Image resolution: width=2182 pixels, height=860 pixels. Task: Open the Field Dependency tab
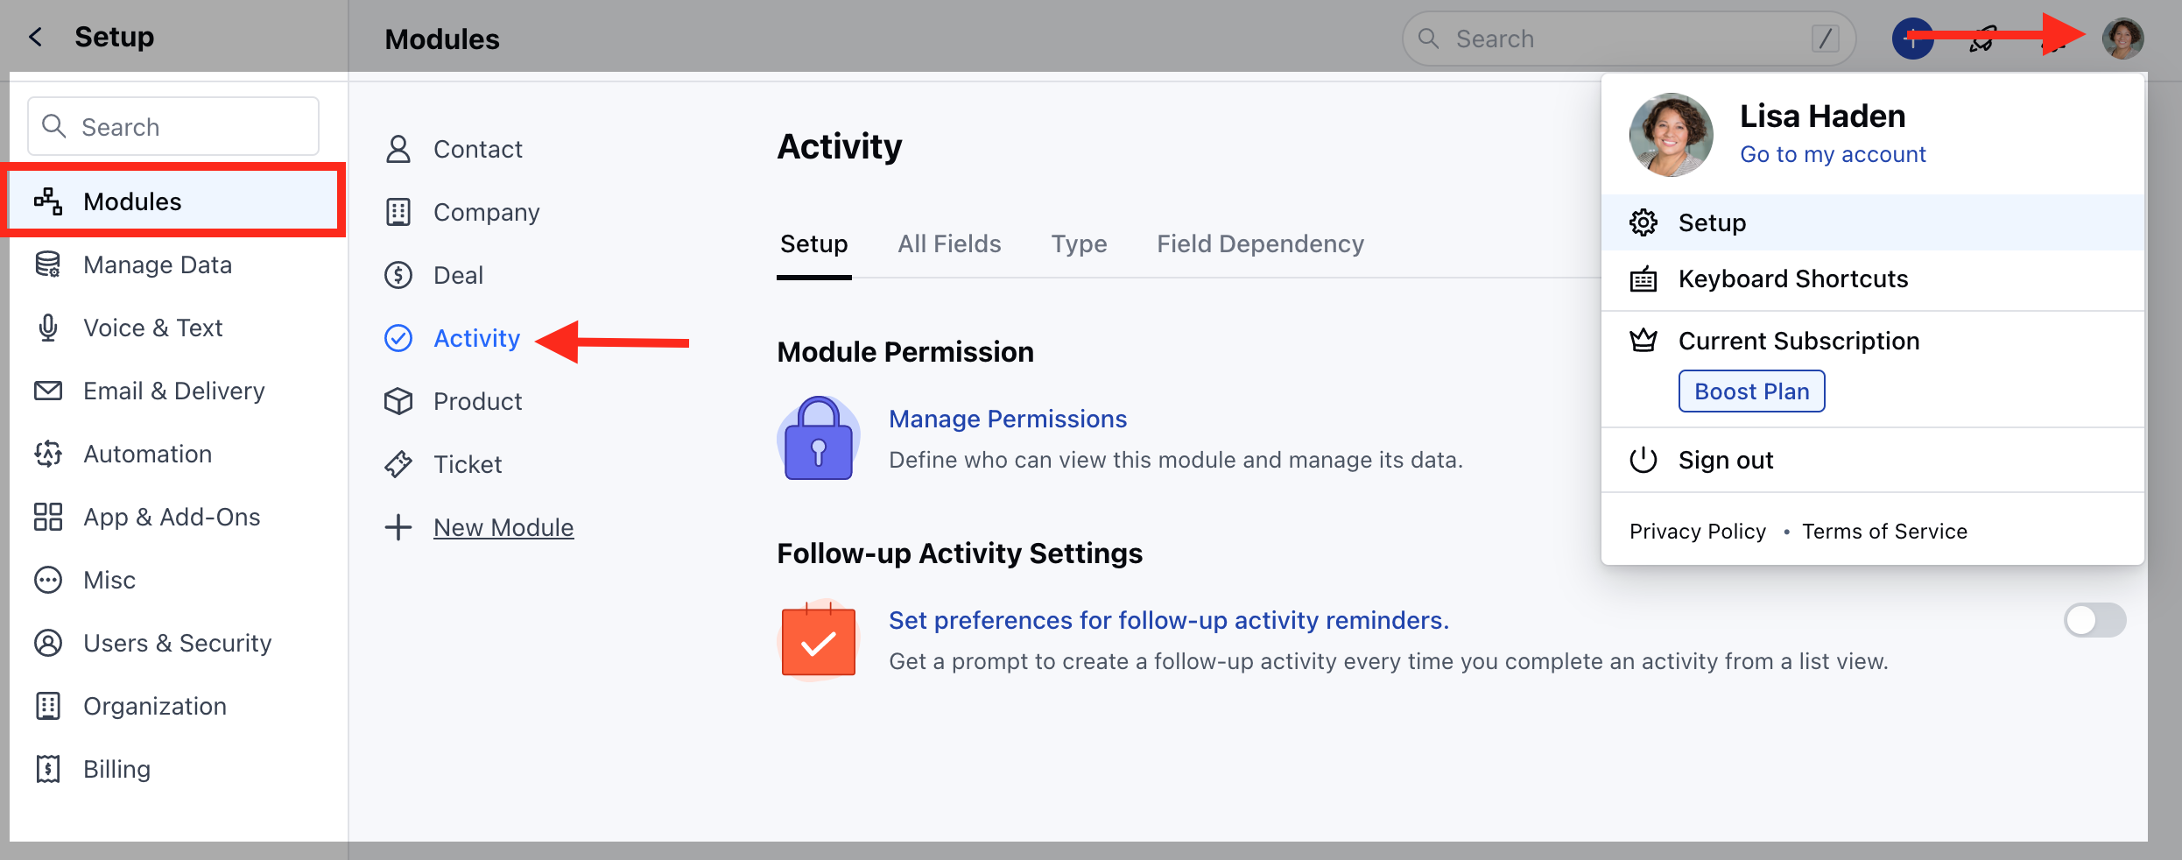tap(1260, 243)
